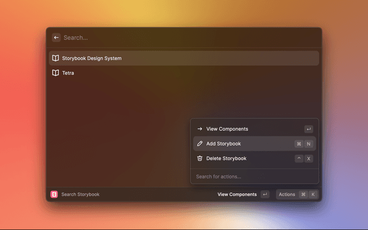Click the book icon next to Tetra

(55, 73)
